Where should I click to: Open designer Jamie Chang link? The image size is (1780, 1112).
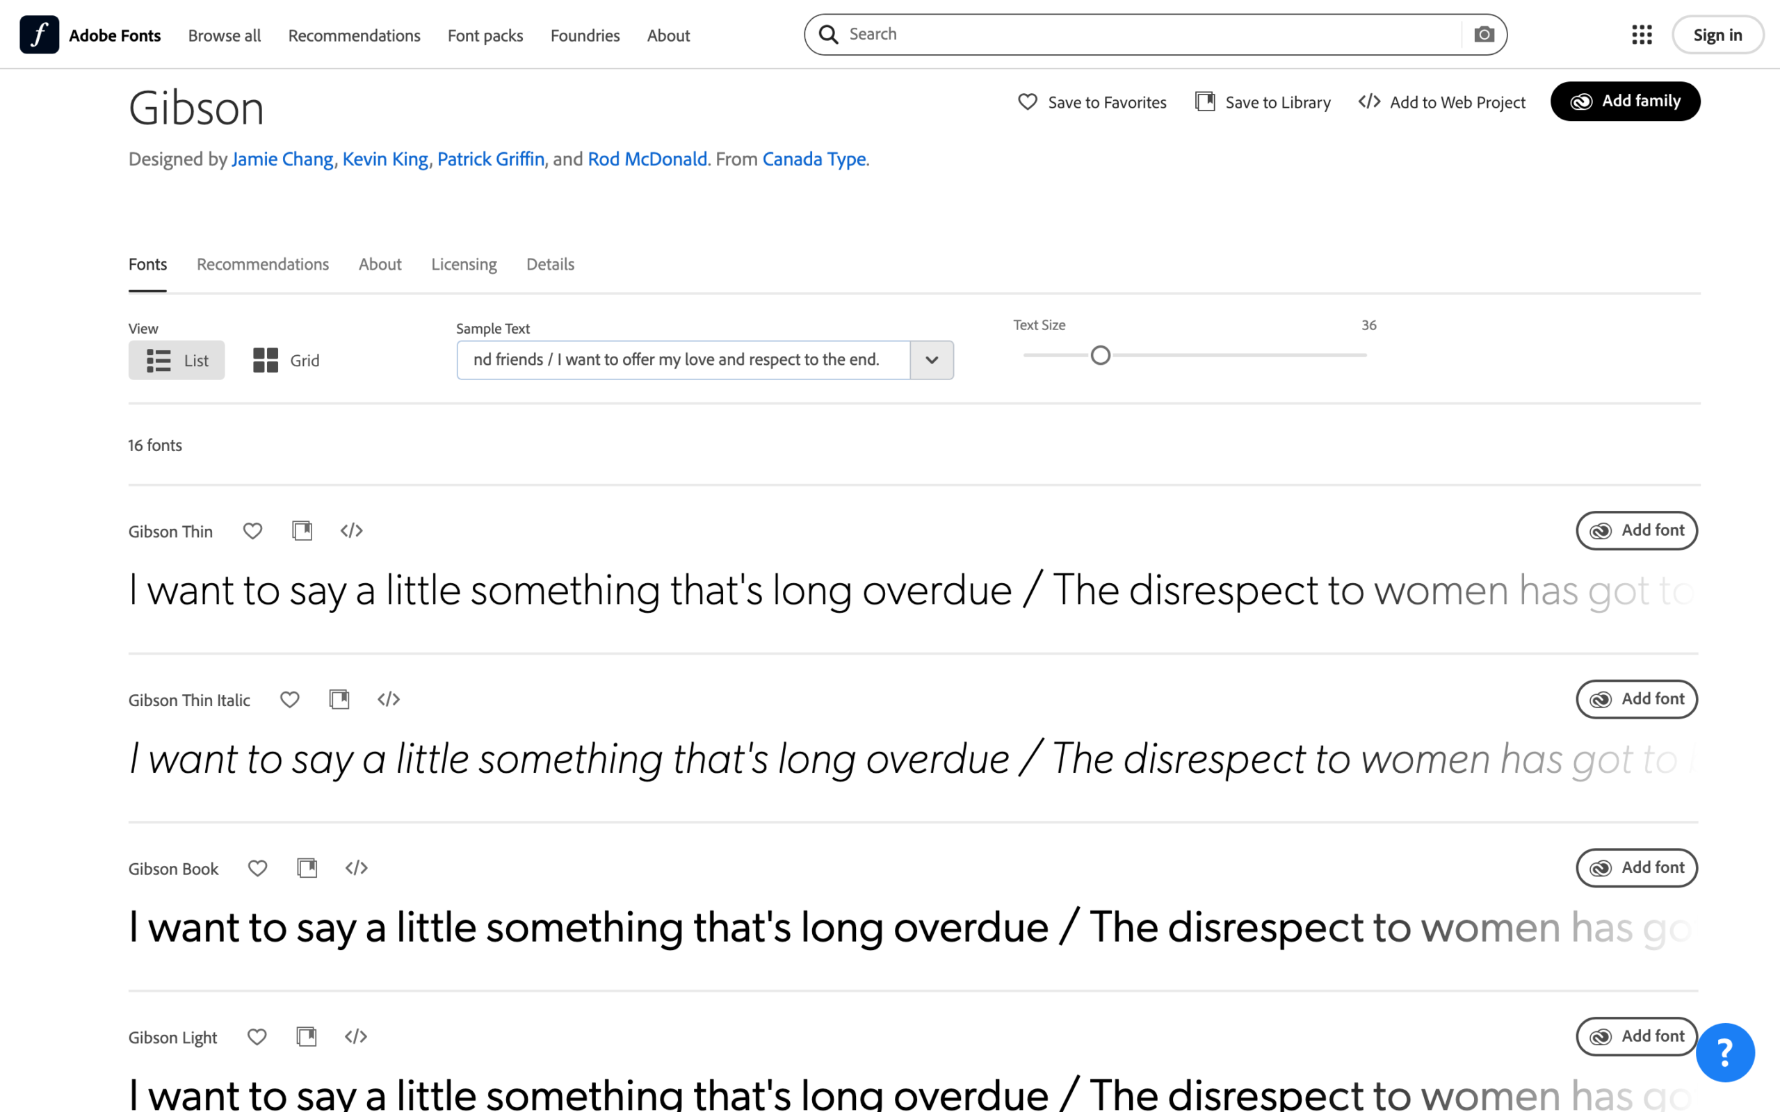click(282, 159)
